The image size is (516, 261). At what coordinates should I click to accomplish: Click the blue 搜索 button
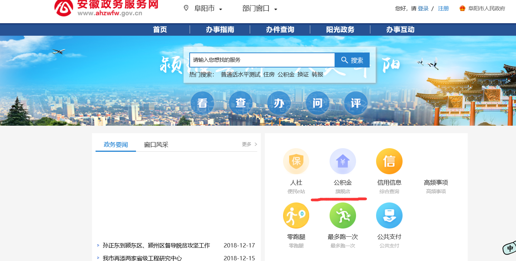(352, 60)
